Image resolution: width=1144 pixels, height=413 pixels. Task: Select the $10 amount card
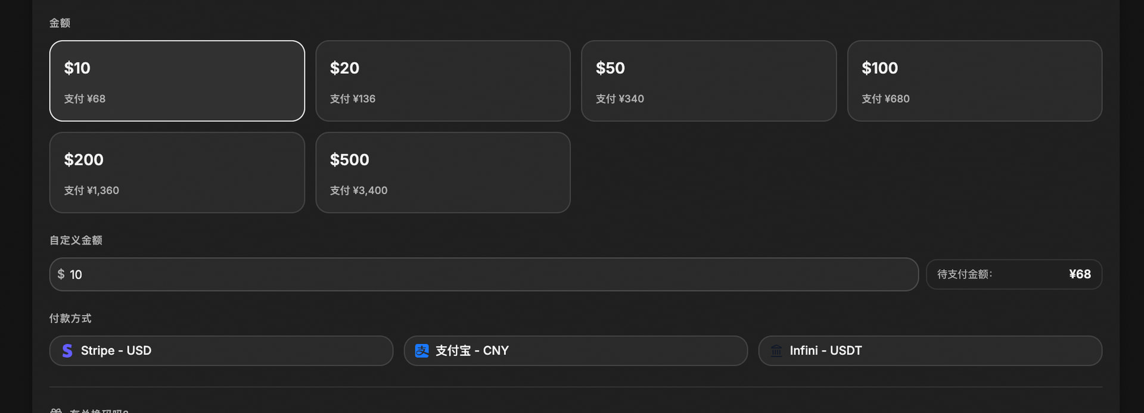click(177, 81)
